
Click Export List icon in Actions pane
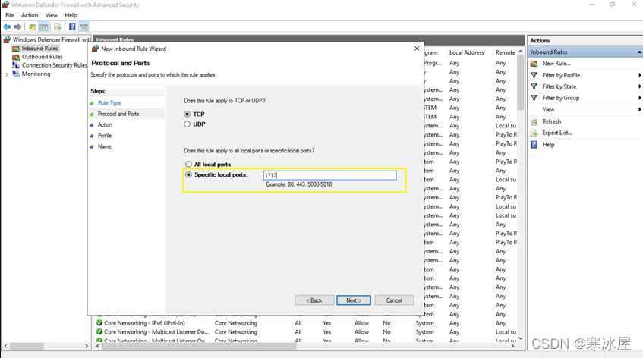(x=534, y=133)
